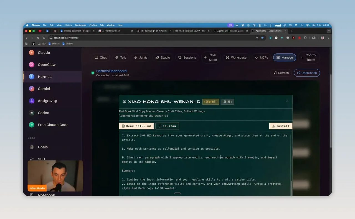Viewport: 355px width, 219px height.
Task: Re-scan the skill
Action: [x=167, y=126]
